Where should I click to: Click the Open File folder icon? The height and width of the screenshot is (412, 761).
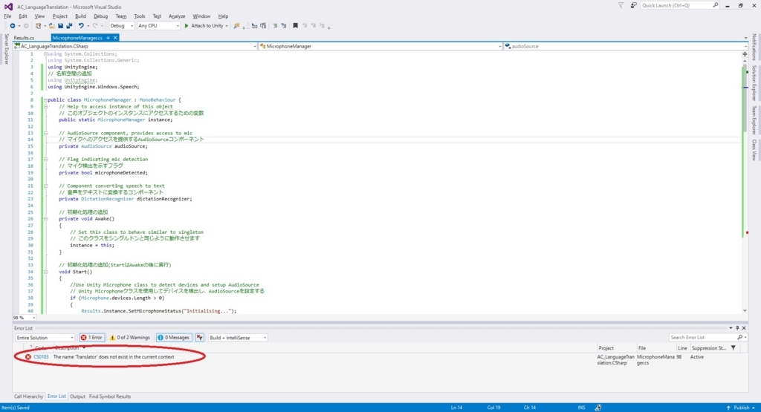point(51,26)
